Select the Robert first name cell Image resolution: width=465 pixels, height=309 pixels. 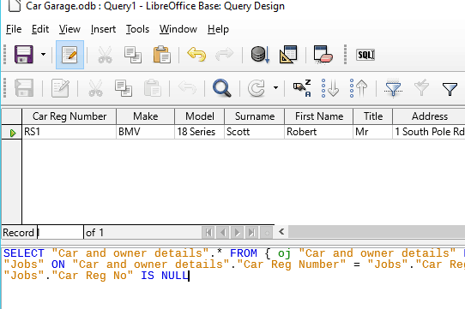click(319, 132)
